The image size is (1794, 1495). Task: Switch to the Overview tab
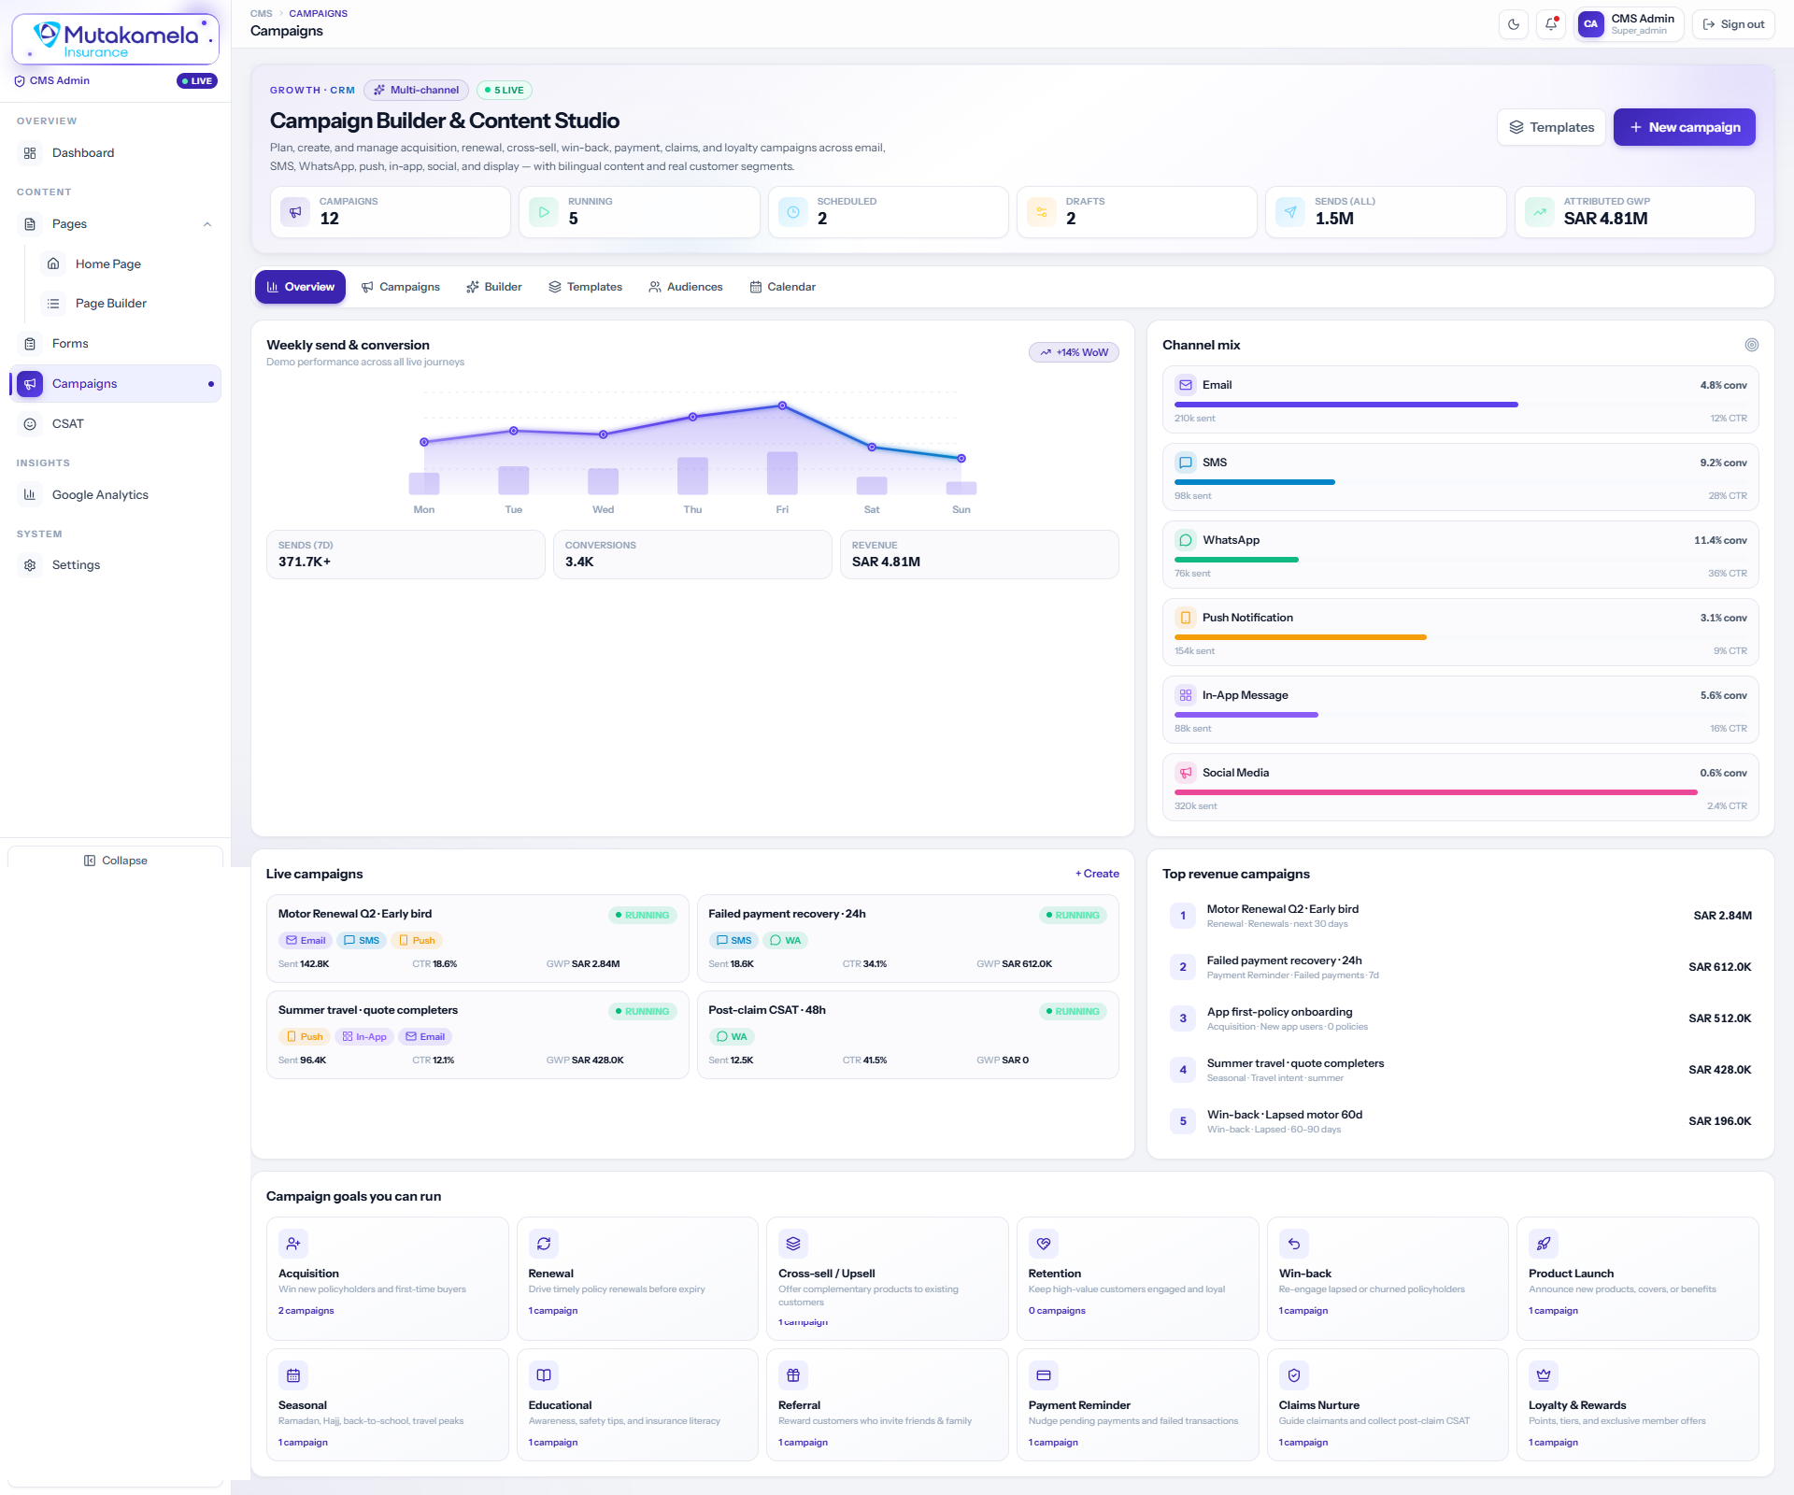300,287
